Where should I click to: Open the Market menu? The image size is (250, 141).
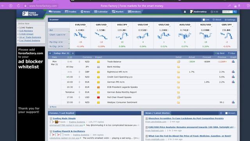click(118, 12)
